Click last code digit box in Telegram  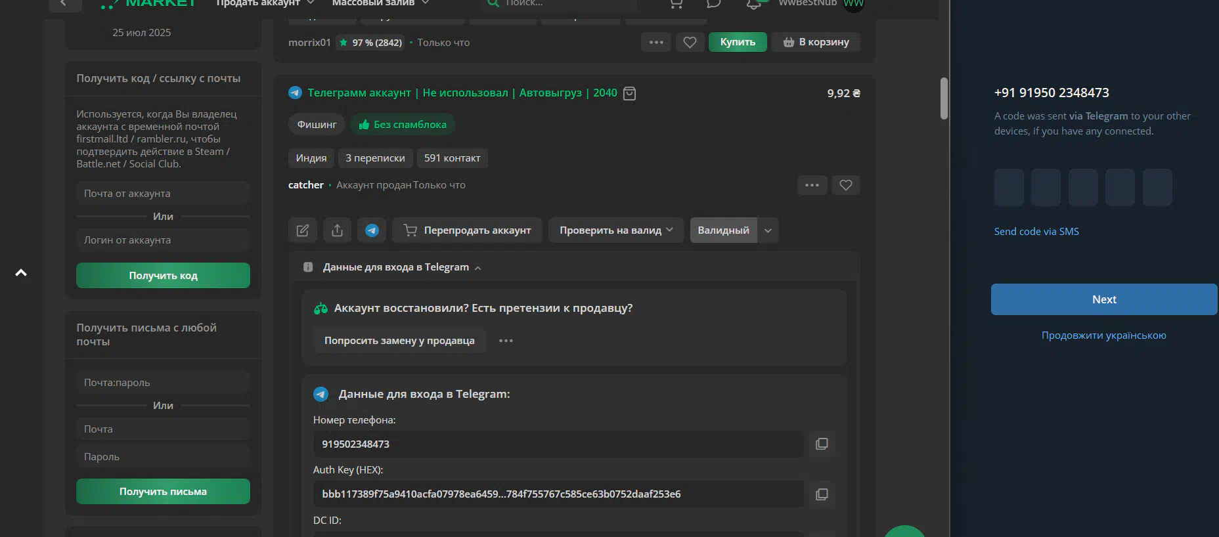click(x=1157, y=188)
